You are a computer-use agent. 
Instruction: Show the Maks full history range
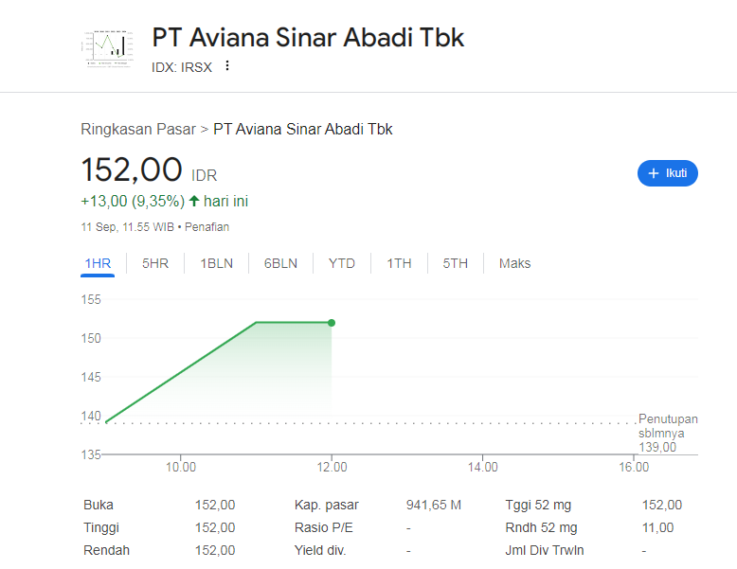click(x=515, y=263)
